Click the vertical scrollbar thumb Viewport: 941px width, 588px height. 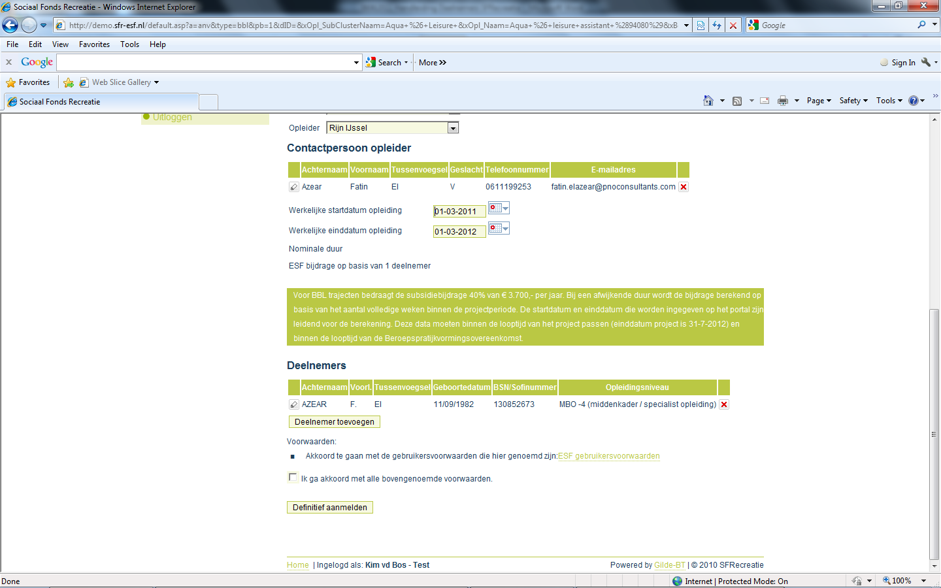coord(934,434)
